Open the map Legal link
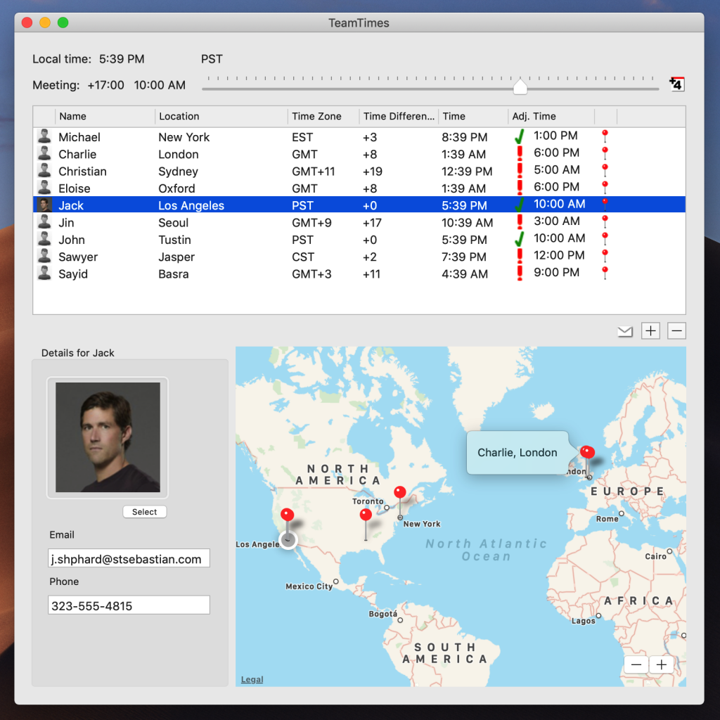Screen dimensions: 720x720 click(x=252, y=679)
